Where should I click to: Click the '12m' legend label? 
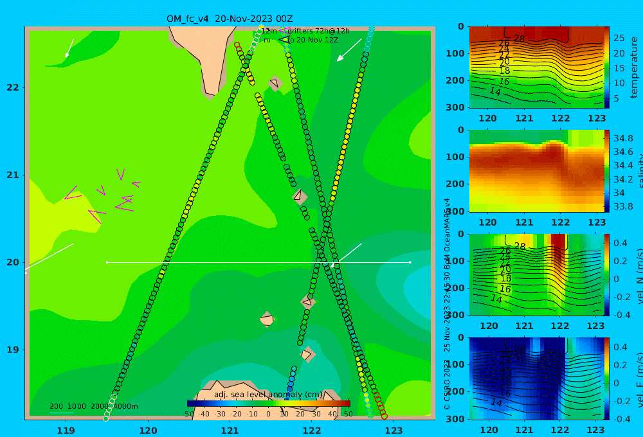269,31
